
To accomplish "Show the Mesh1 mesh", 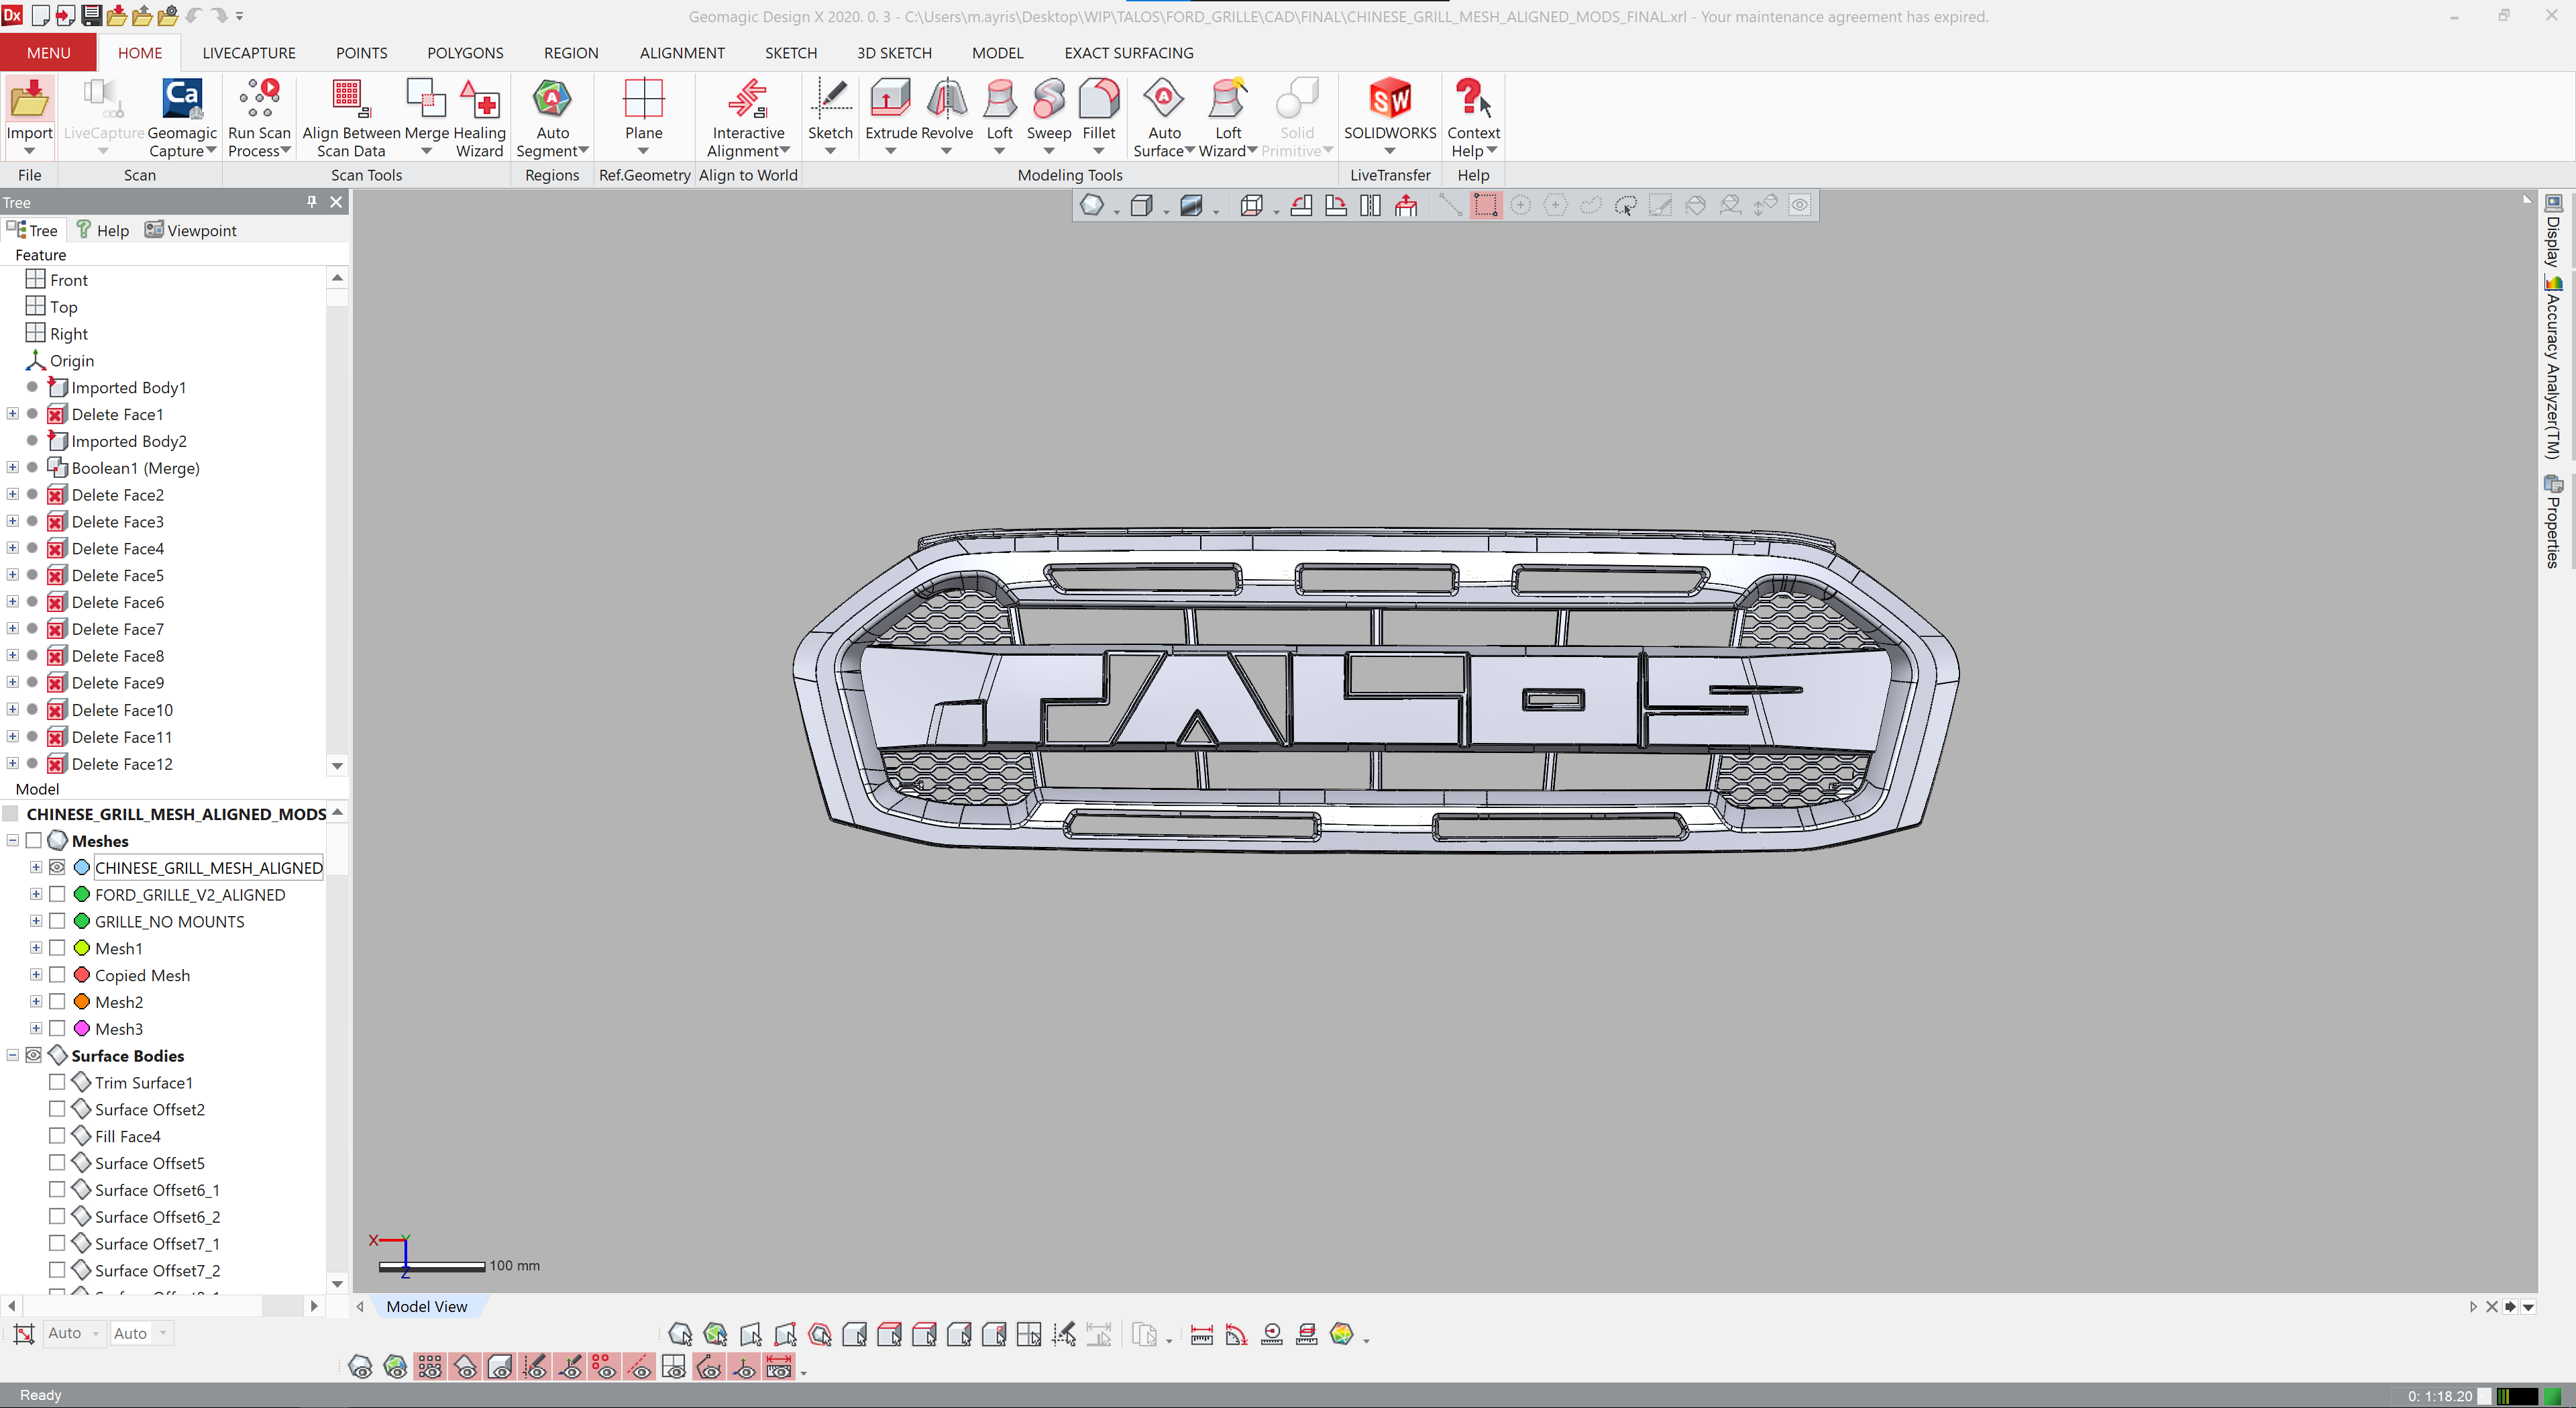I will click(57, 948).
